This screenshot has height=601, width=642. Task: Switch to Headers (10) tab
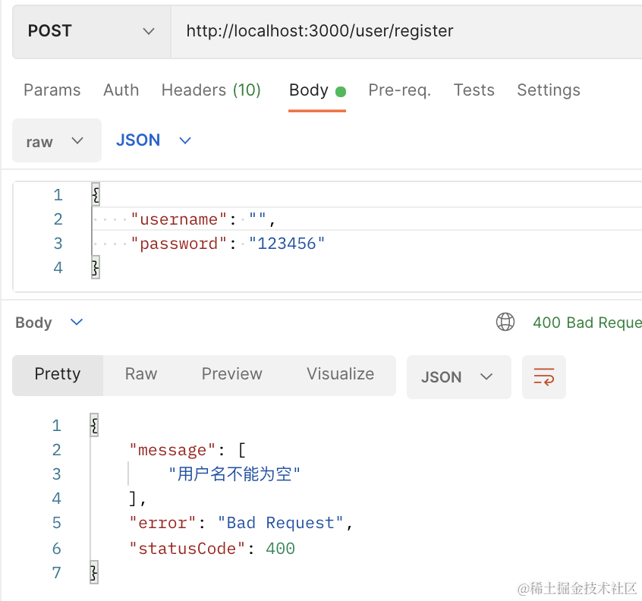(211, 90)
